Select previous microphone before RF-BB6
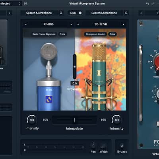 (x=26, y=24)
